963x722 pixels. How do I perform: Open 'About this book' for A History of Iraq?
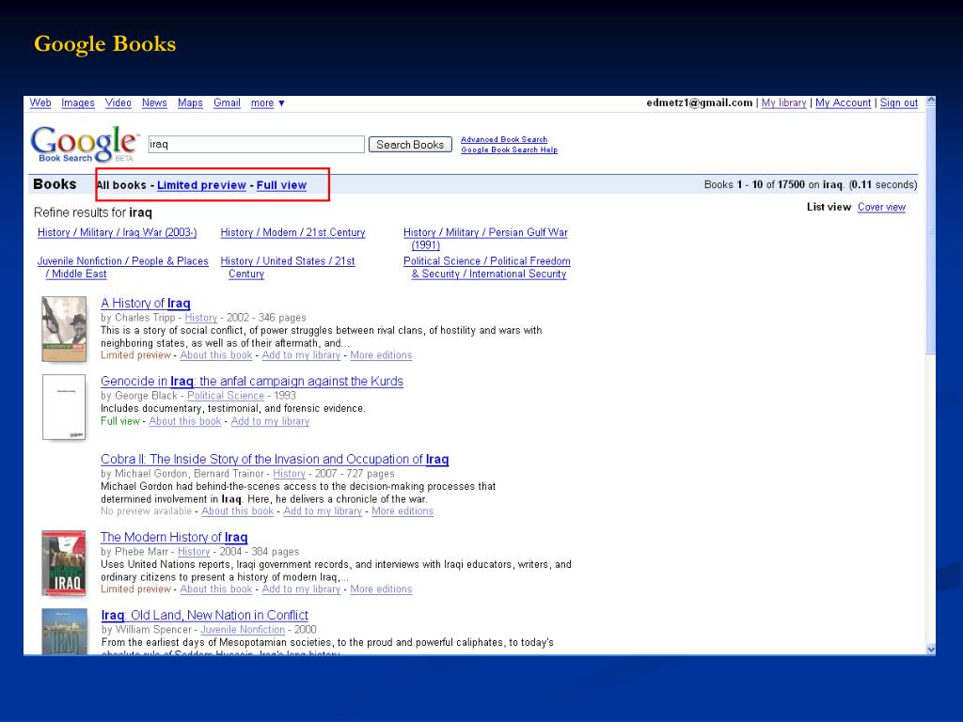point(216,355)
